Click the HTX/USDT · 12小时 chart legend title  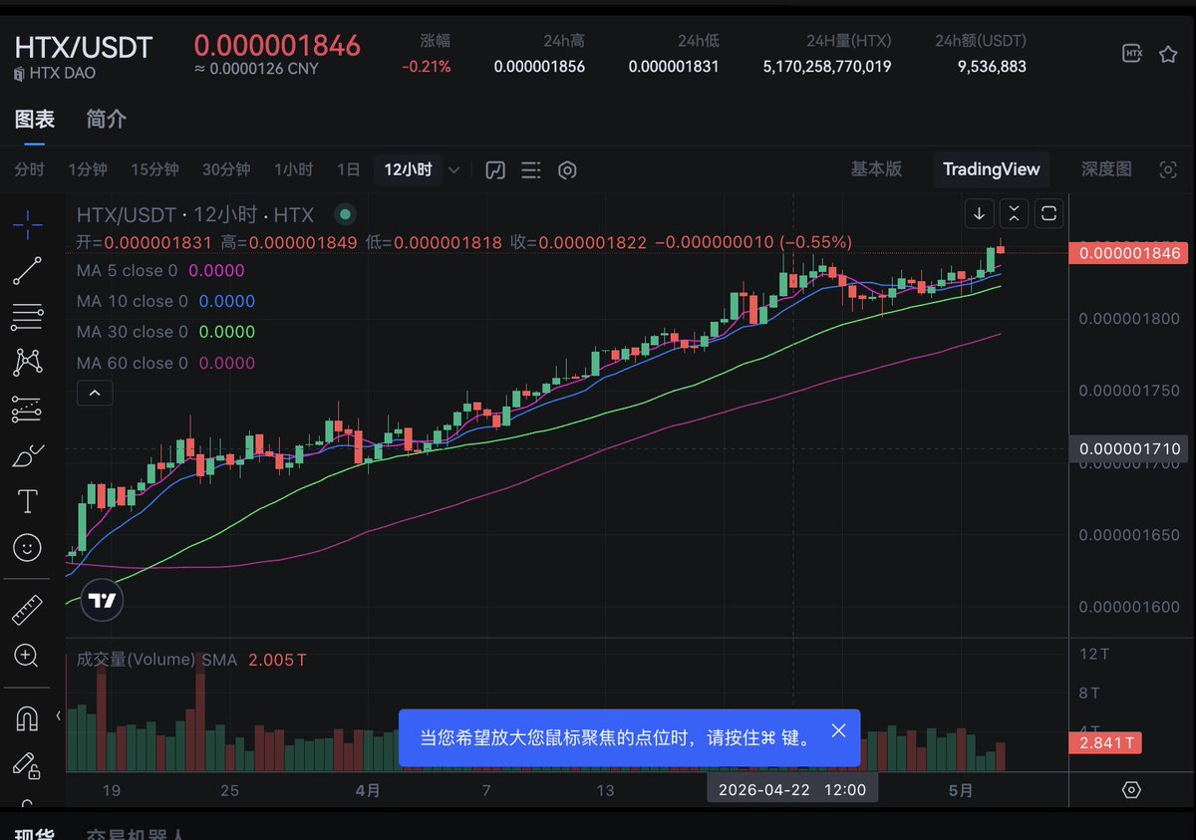coord(195,214)
